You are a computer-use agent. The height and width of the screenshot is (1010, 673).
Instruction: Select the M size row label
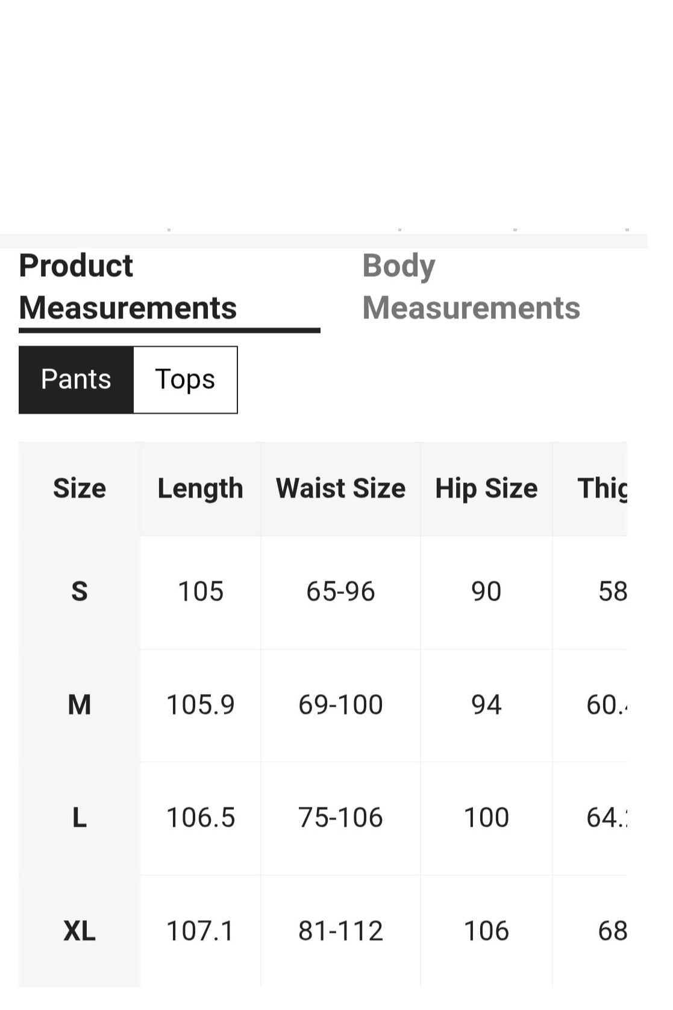pos(80,705)
